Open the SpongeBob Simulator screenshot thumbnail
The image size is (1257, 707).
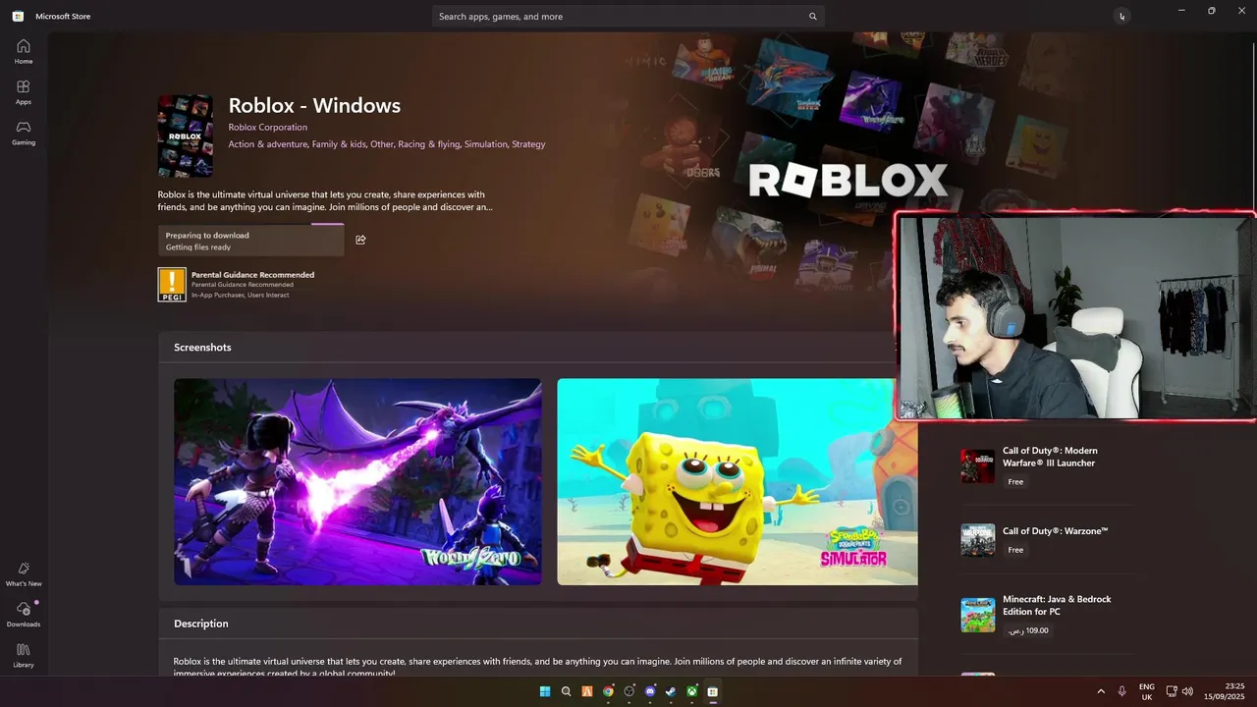(738, 481)
